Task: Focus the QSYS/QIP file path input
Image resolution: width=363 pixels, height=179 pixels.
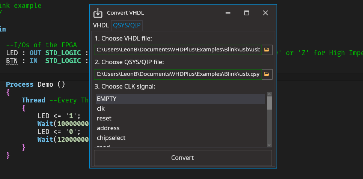Action: [178, 74]
